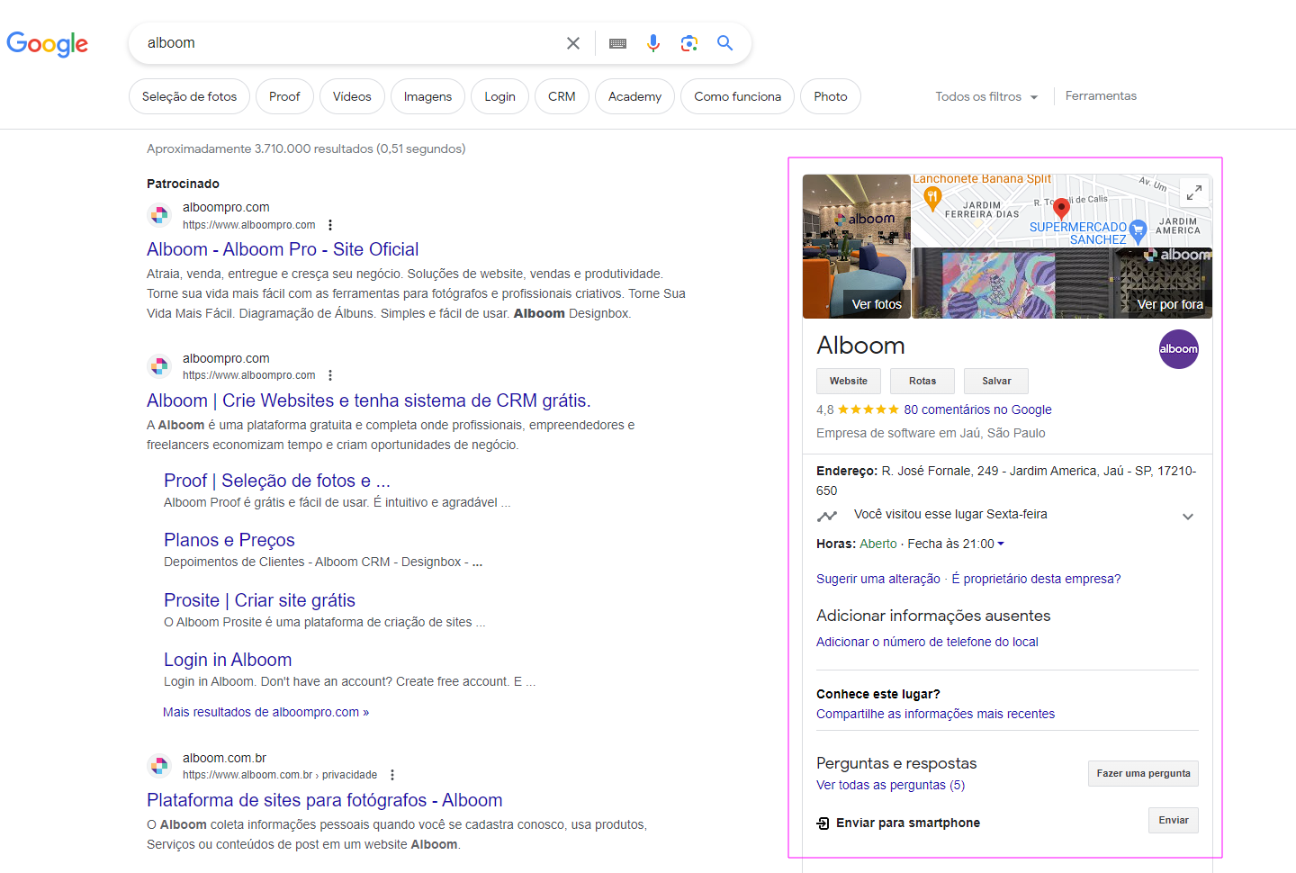Select the Academy filter chip
The width and height of the screenshot is (1296, 873).
tap(634, 96)
